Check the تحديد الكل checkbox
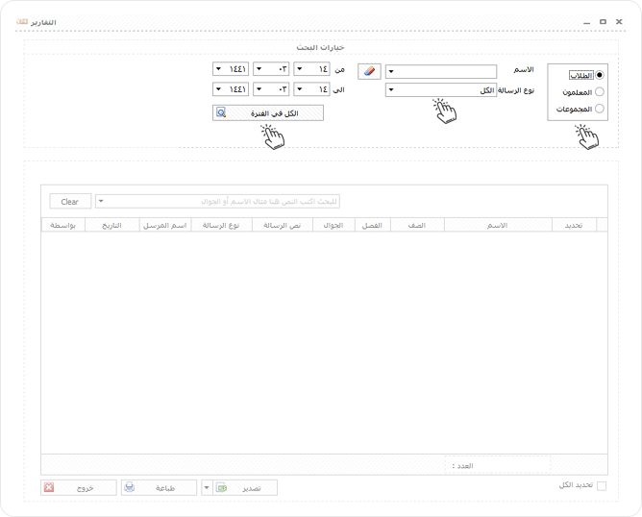 [602, 486]
